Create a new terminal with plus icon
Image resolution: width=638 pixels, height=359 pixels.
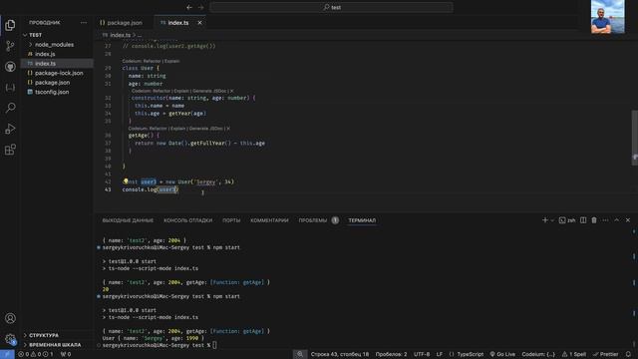tap(545, 220)
